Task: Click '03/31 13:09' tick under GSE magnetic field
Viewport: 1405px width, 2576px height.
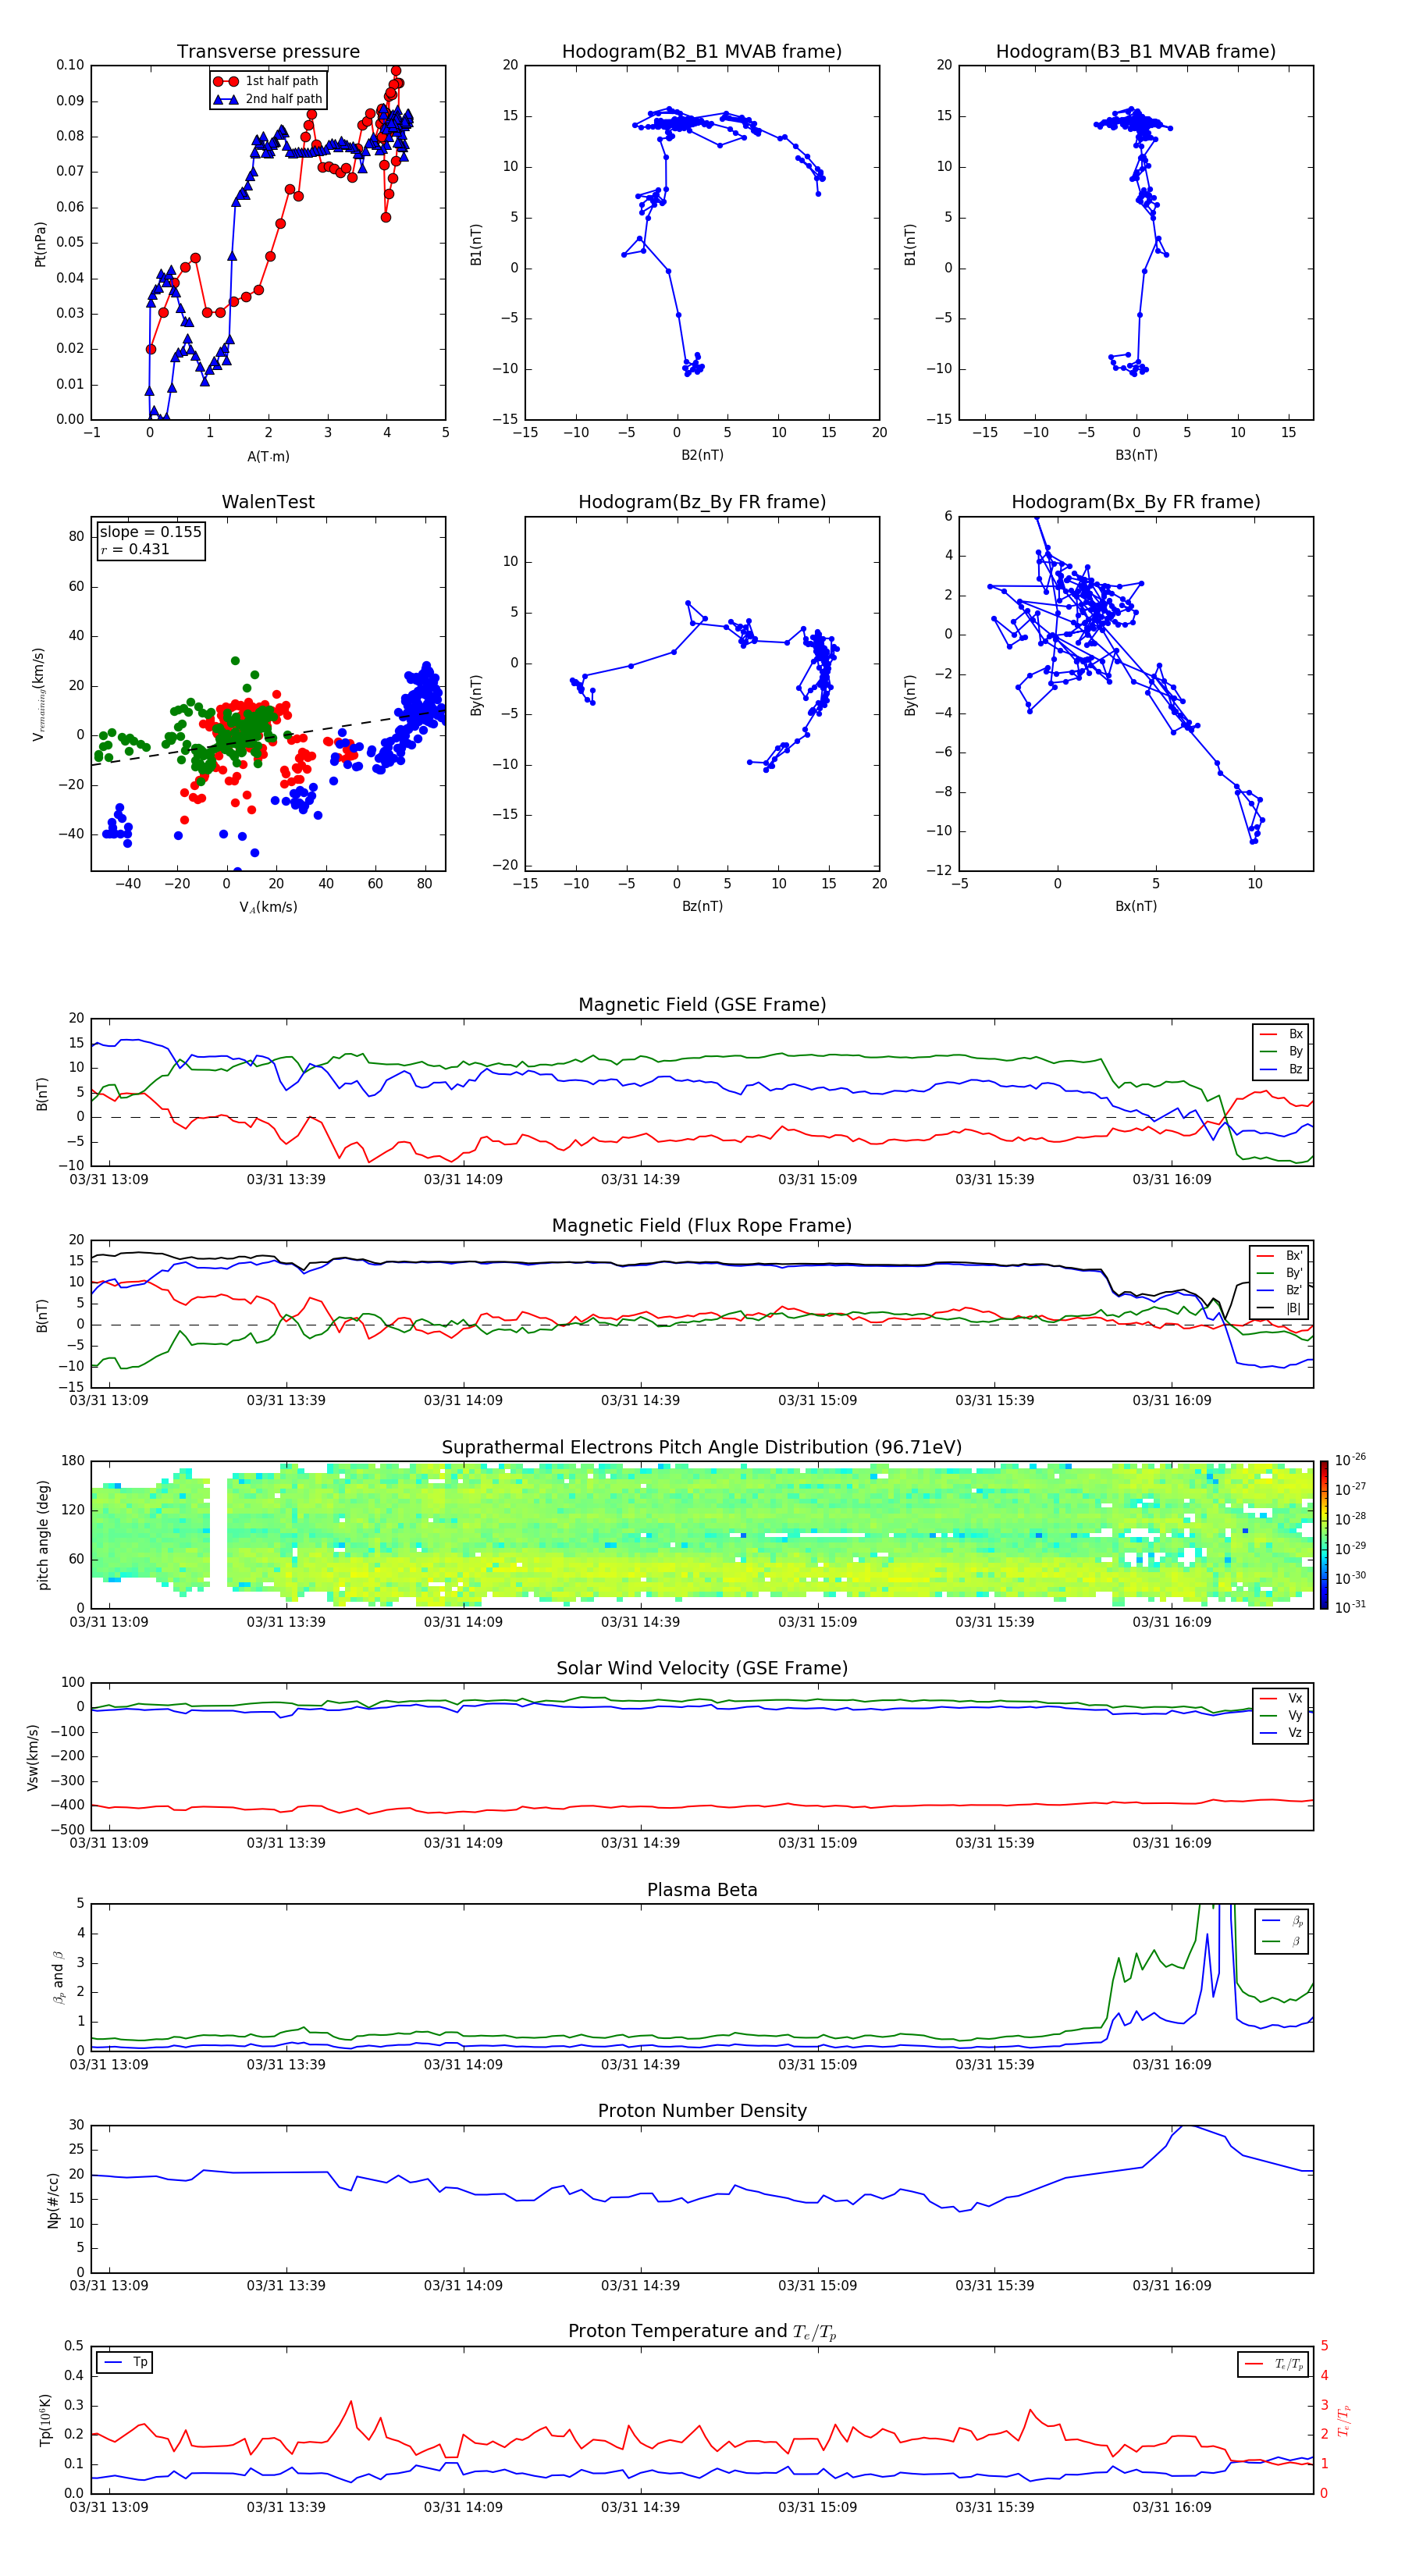Action: [109, 1180]
